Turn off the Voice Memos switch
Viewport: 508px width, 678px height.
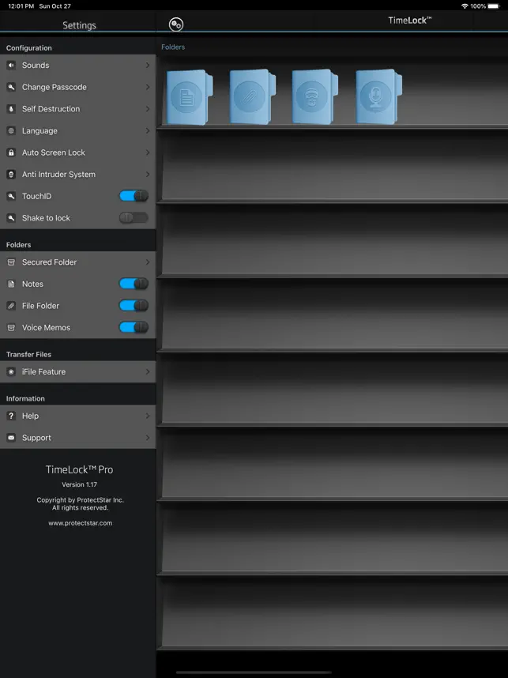134,327
